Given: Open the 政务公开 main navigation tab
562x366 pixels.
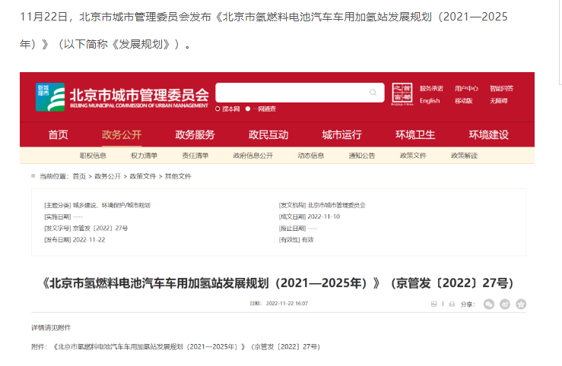Looking at the screenshot, I should point(122,134).
